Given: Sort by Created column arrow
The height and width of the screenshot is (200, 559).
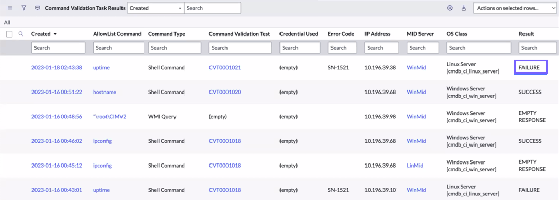Looking at the screenshot, I should 55,34.
